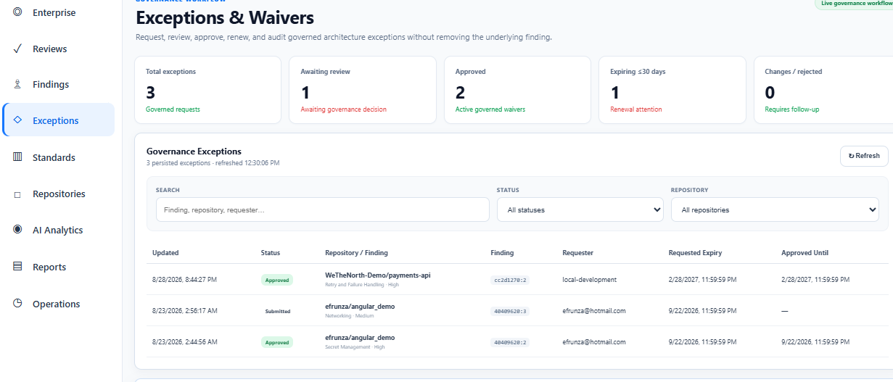
Task: Select the Total exceptions card
Action: [x=207, y=90]
